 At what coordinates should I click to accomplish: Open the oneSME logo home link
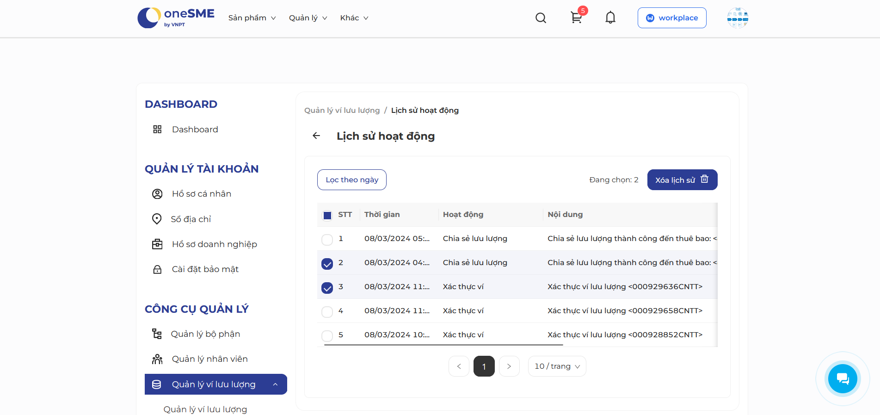[176, 18]
